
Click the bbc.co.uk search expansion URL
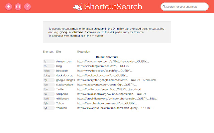(105, 71)
